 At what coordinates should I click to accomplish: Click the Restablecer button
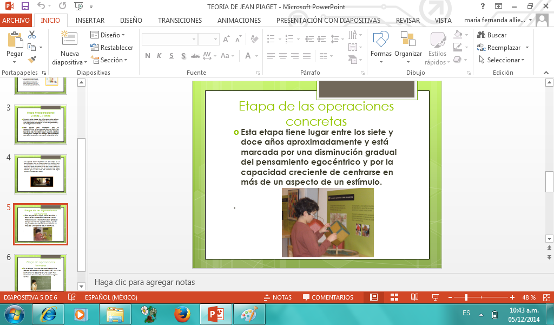point(112,48)
